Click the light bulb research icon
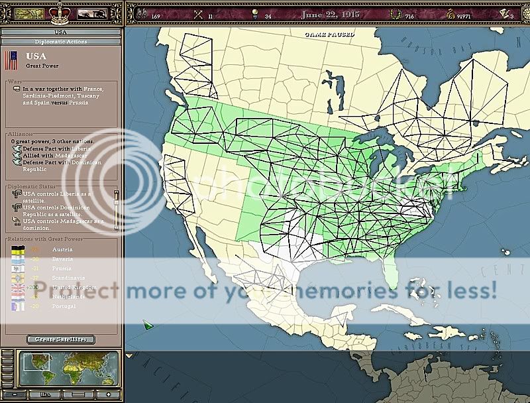Image resolution: width=530 pixels, height=403 pixels. point(254,14)
